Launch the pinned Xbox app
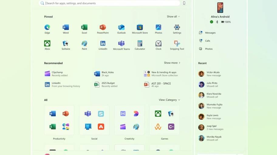277x155 pixels. [47, 45]
